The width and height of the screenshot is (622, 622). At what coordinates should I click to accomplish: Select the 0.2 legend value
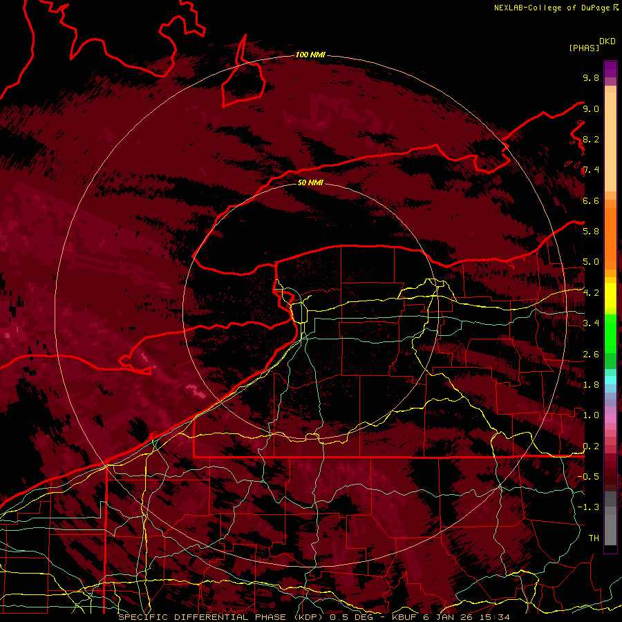pos(591,446)
